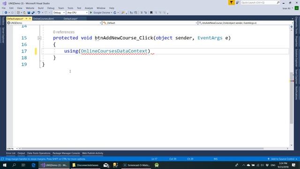Open the Debug menu
This screenshot has width=300, height=169.
coord(51,8)
